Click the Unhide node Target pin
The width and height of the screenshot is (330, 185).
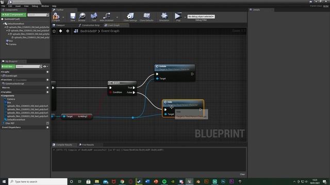(157, 79)
